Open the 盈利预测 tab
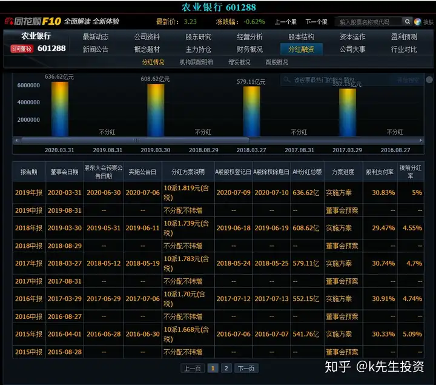The height and width of the screenshot is (385, 436). coord(404,37)
